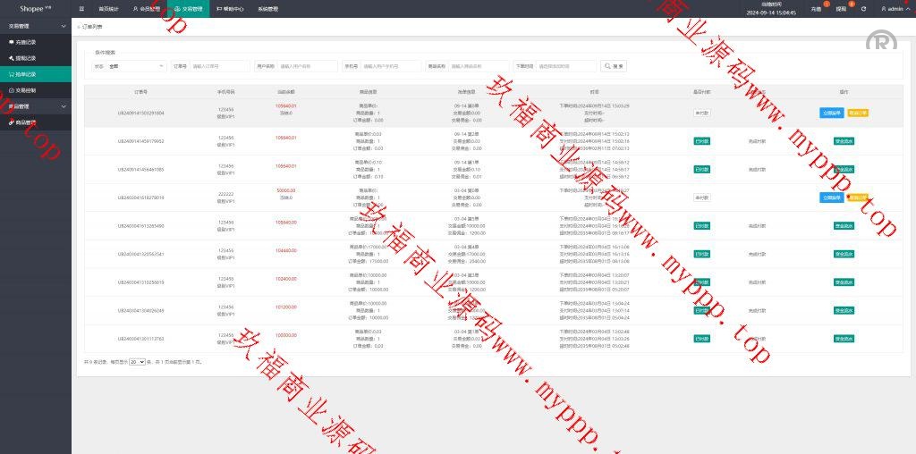Click the sidebar collapse menu icon
Viewport: 916px width, 454px height.
[81, 9]
